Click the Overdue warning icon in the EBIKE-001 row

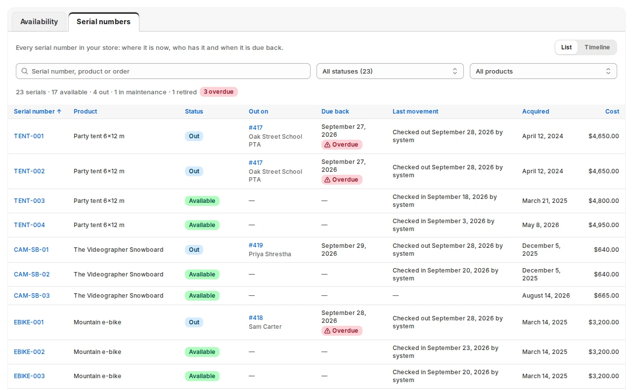coord(327,331)
